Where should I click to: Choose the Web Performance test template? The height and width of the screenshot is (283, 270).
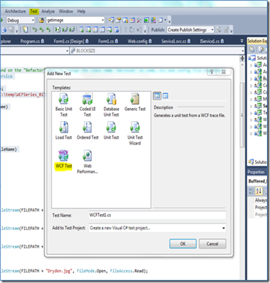[88, 162]
